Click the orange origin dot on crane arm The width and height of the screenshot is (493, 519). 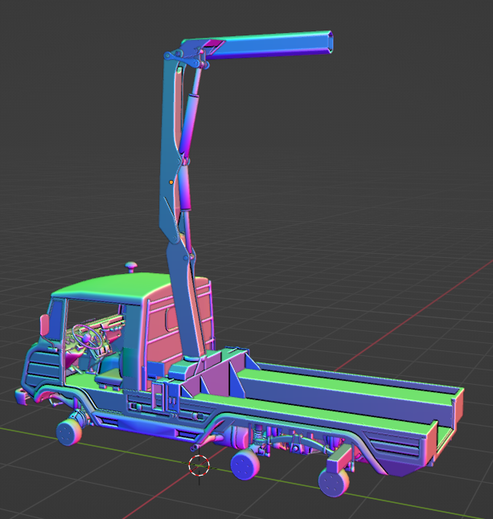coord(171,182)
